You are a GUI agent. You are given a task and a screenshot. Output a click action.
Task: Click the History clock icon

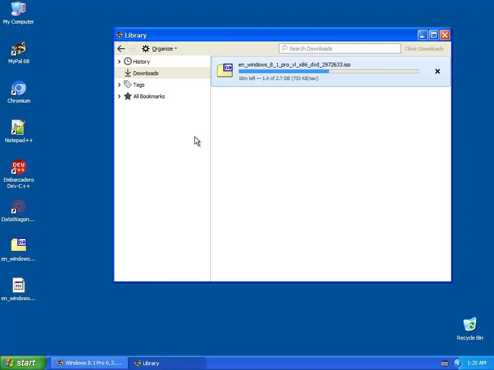(127, 61)
